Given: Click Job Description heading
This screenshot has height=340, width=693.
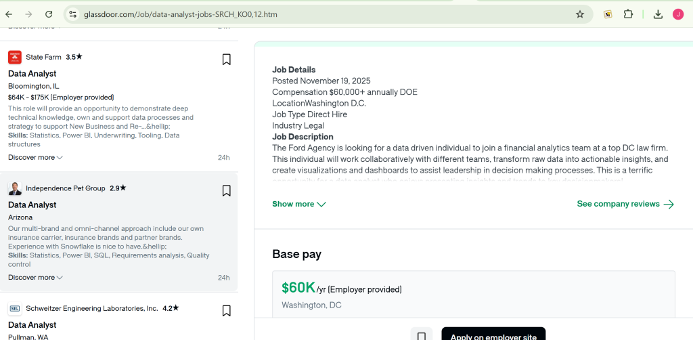Looking at the screenshot, I should point(303,137).
